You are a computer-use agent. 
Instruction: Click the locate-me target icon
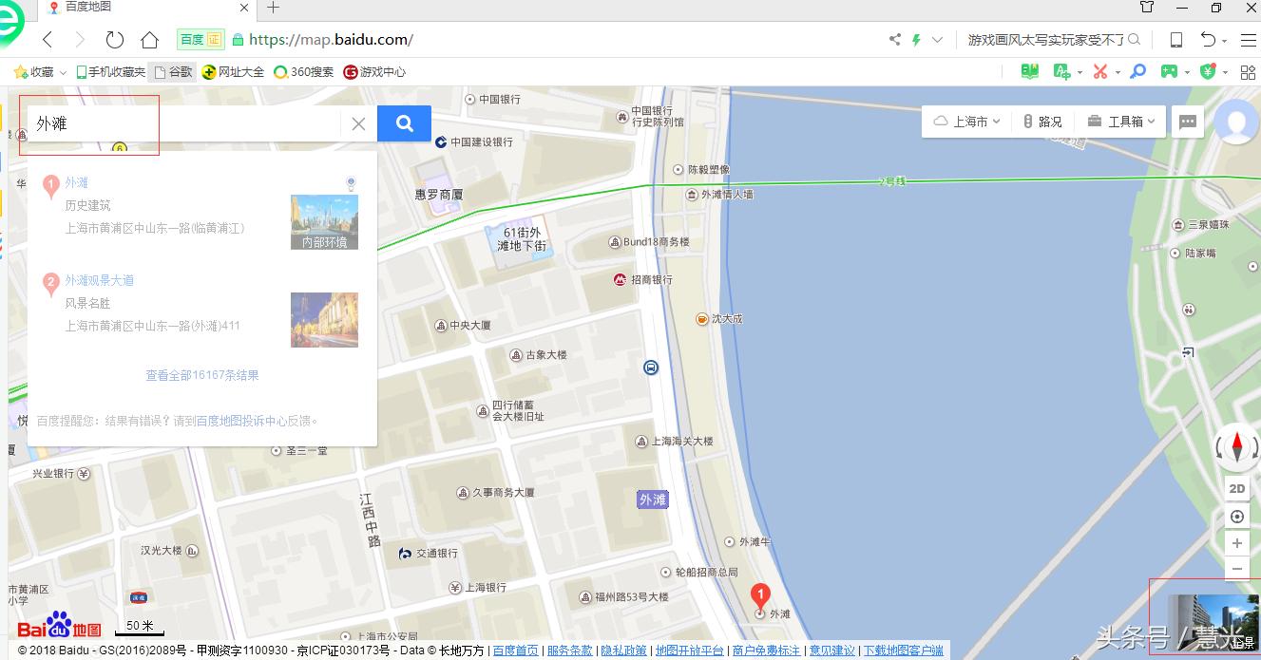1236,516
